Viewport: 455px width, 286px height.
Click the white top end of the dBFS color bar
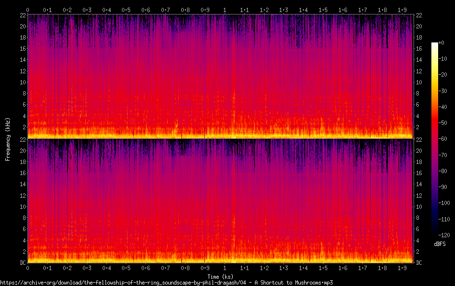pos(435,44)
